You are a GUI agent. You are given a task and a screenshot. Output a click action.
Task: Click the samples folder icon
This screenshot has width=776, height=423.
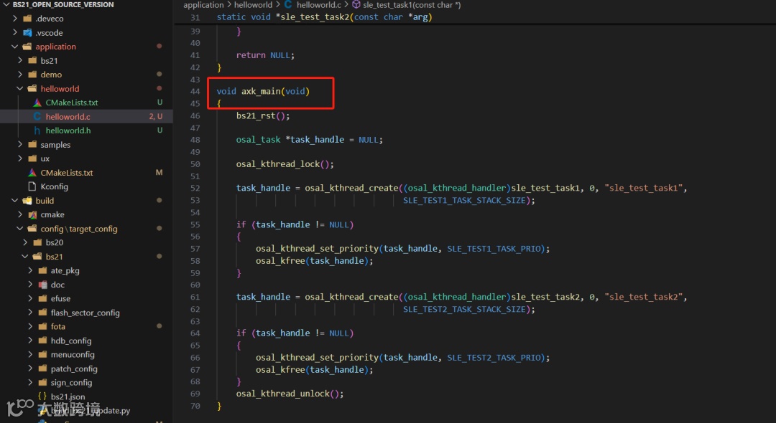click(32, 144)
